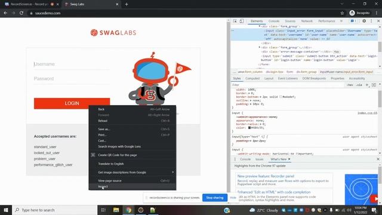
Task: Choose Inspect in the context menu
Action: (133, 187)
